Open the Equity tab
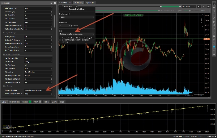217x138 pixels. coord(4,102)
